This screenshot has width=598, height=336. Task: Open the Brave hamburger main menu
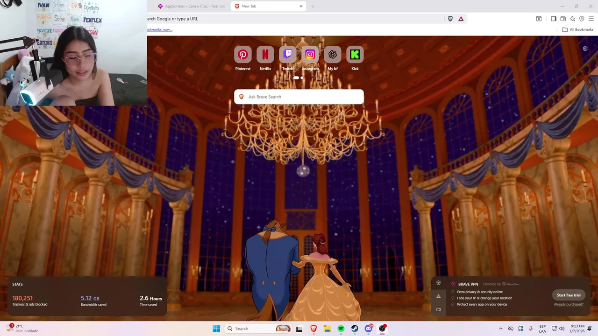(x=591, y=19)
